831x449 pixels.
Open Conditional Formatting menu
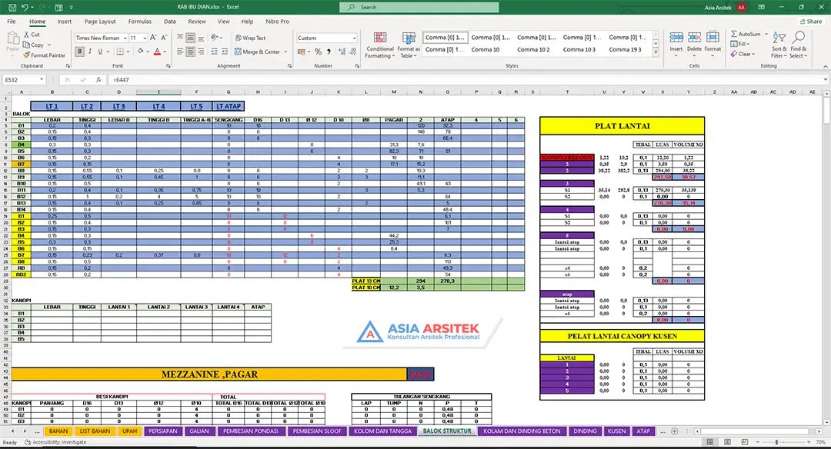[x=379, y=46]
